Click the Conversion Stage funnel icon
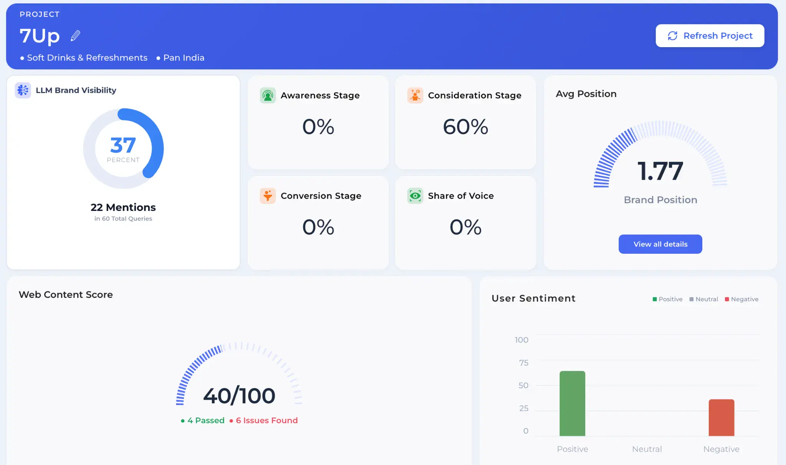The image size is (786, 465). point(268,196)
